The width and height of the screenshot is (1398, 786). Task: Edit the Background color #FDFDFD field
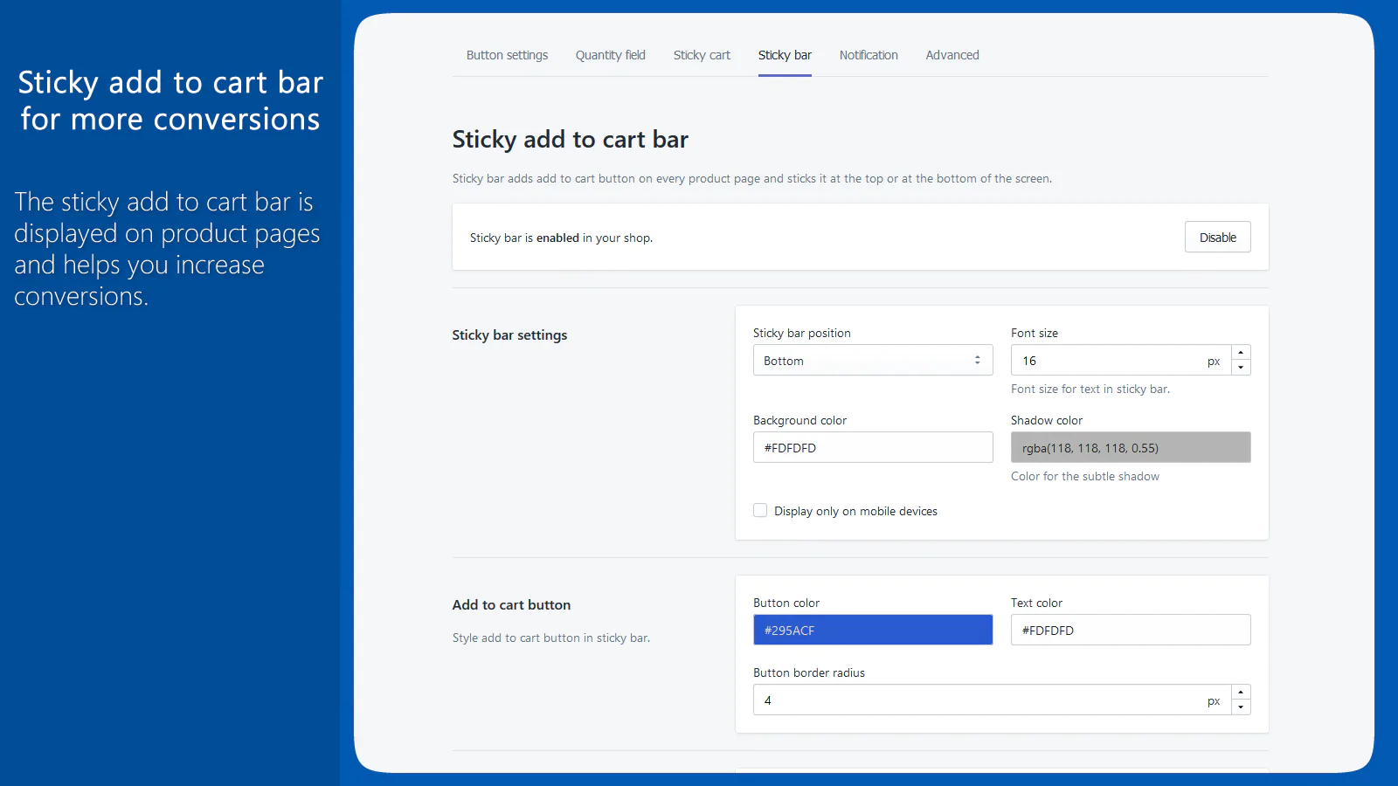point(873,448)
